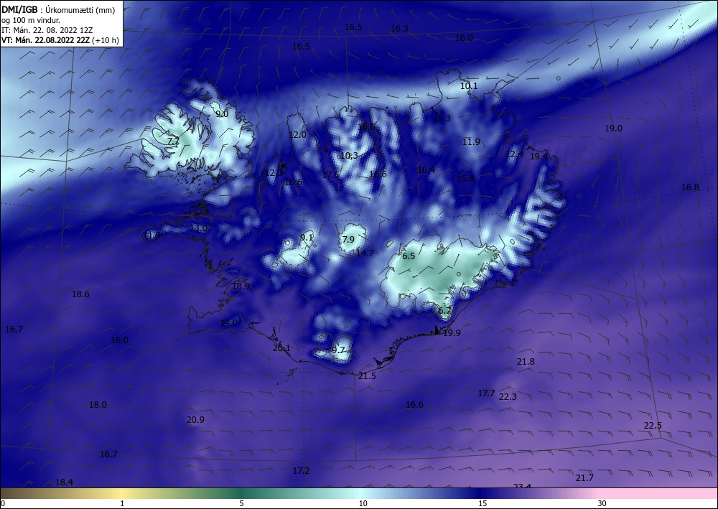Image resolution: width=718 pixels, height=509 pixels.
Task: Click the 20.1 value on the south coast
Action: (x=281, y=348)
